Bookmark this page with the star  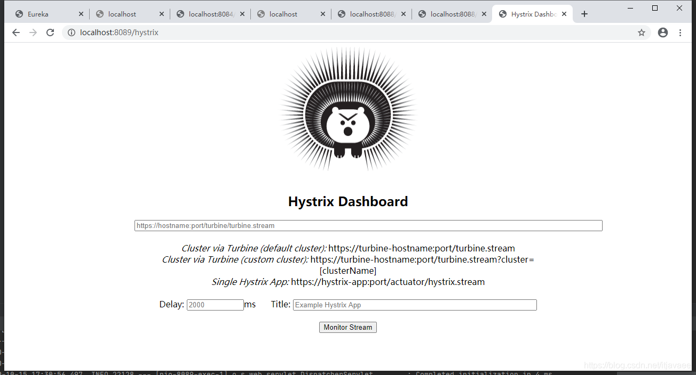tap(642, 32)
